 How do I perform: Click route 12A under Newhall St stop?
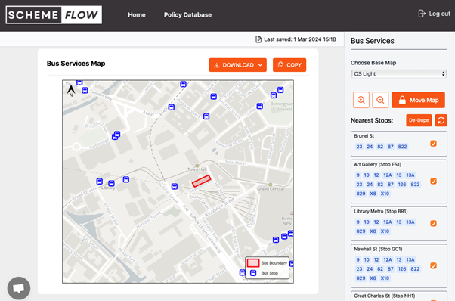coord(388,260)
